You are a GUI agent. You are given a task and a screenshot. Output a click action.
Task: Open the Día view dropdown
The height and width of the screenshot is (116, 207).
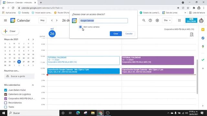tap(167, 20)
